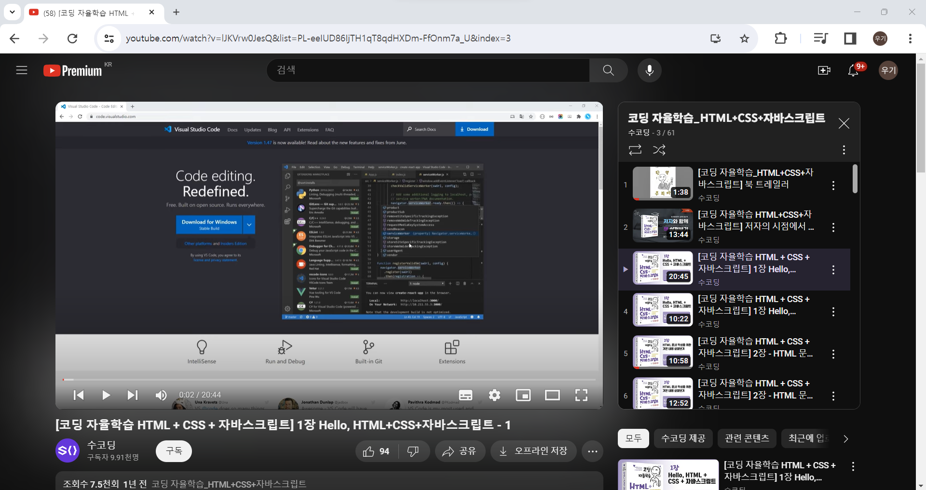The height and width of the screenshot is (490, 926).
Task: Open the 10:22 playlist video thumbnail
Action: coord(663,310)
